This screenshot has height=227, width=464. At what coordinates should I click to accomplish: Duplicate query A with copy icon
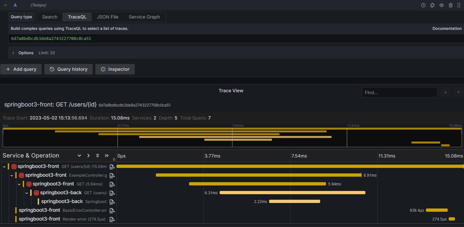pyautogui.click(x=432, y=5)
